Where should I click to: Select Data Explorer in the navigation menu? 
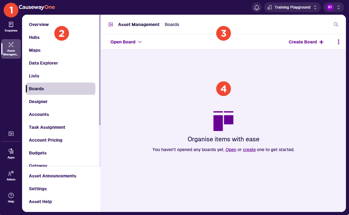pos(43,63)
